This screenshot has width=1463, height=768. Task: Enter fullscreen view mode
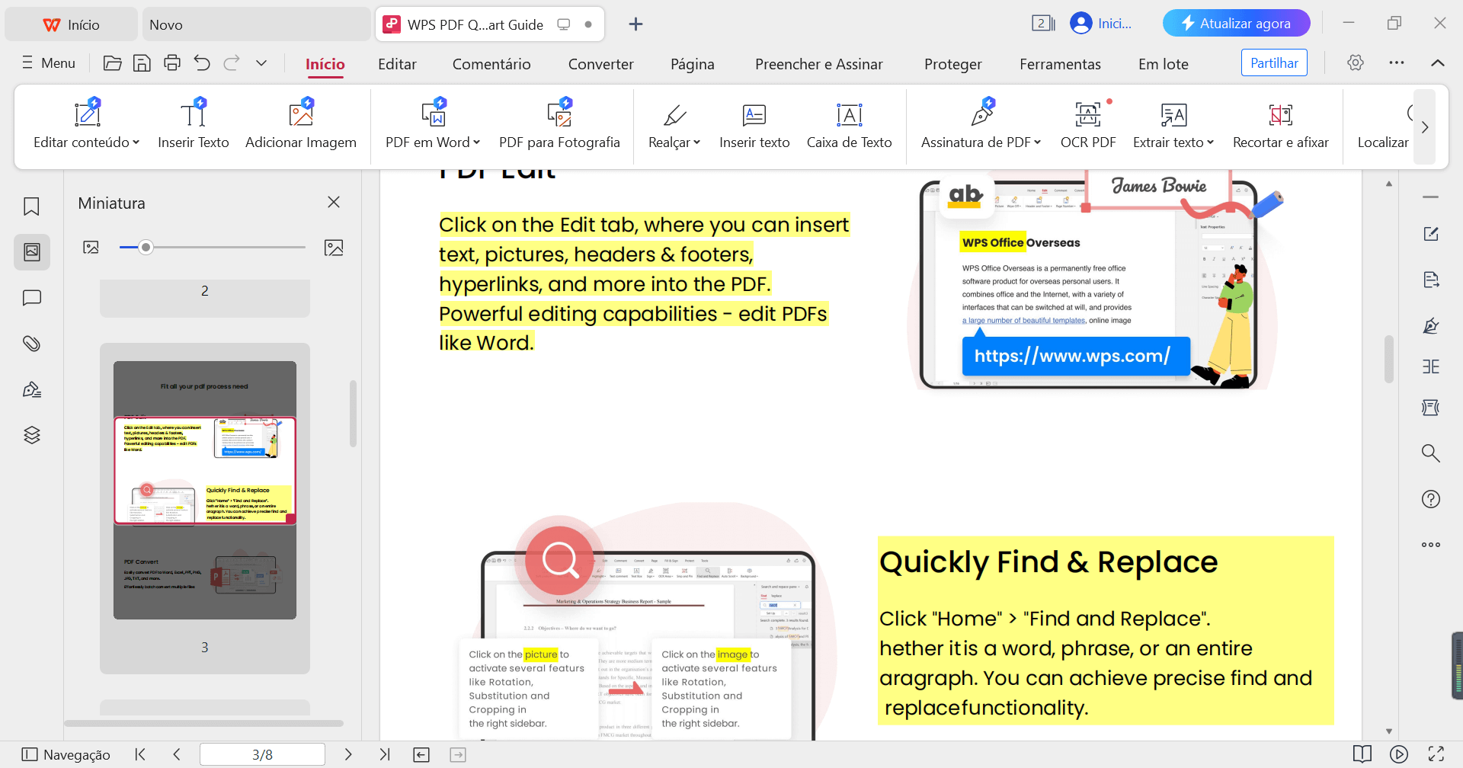pos(1436,754)
